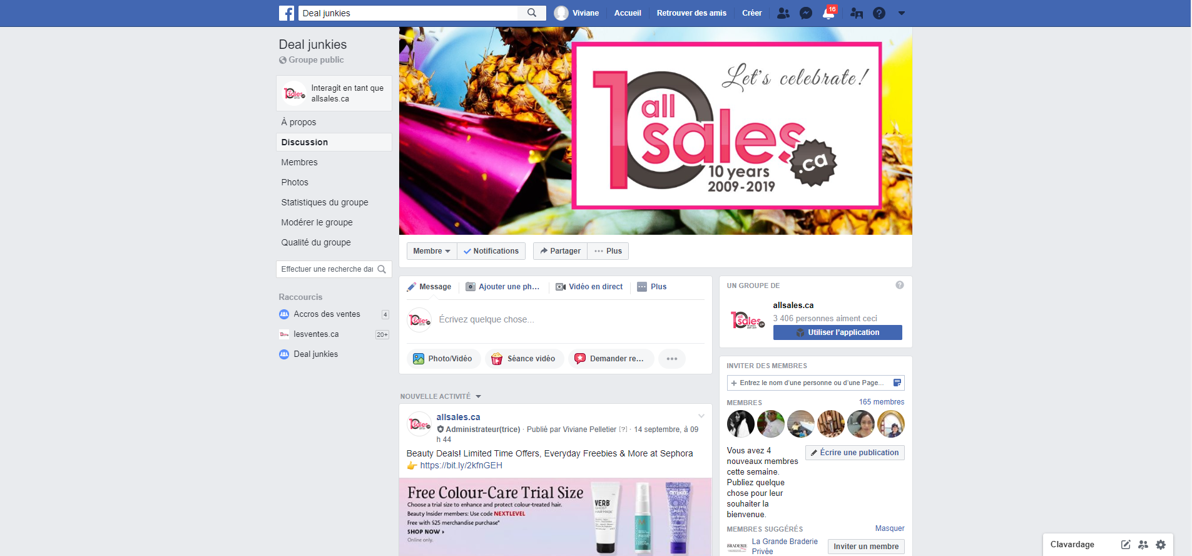Click the Photo/Vidéo button
The width and height of the screenshot is (1192, 556).
coord(444,359)
